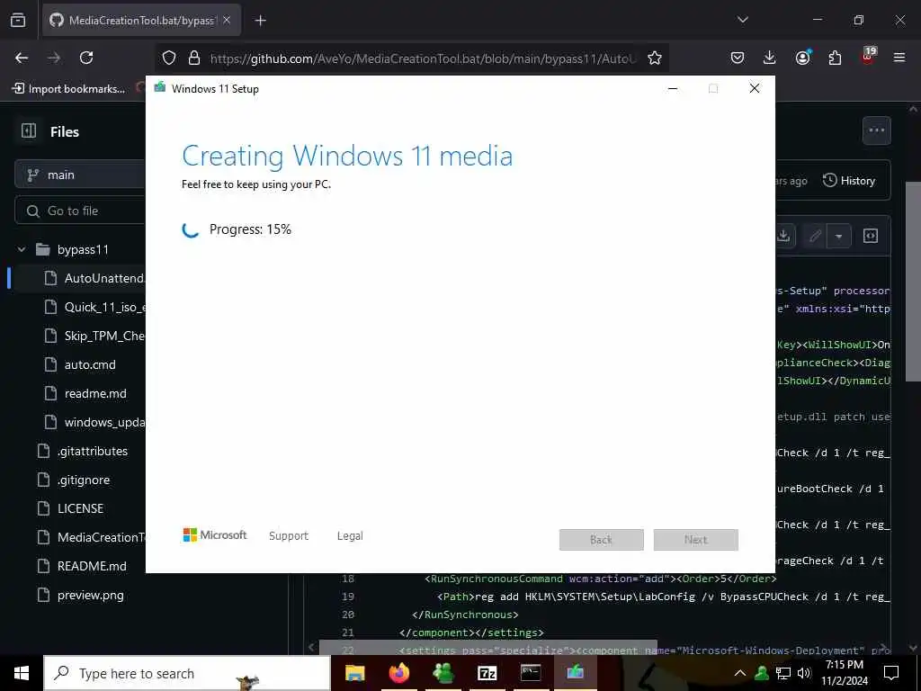
Task: Open a new browser tab
Action: [260, 21]
